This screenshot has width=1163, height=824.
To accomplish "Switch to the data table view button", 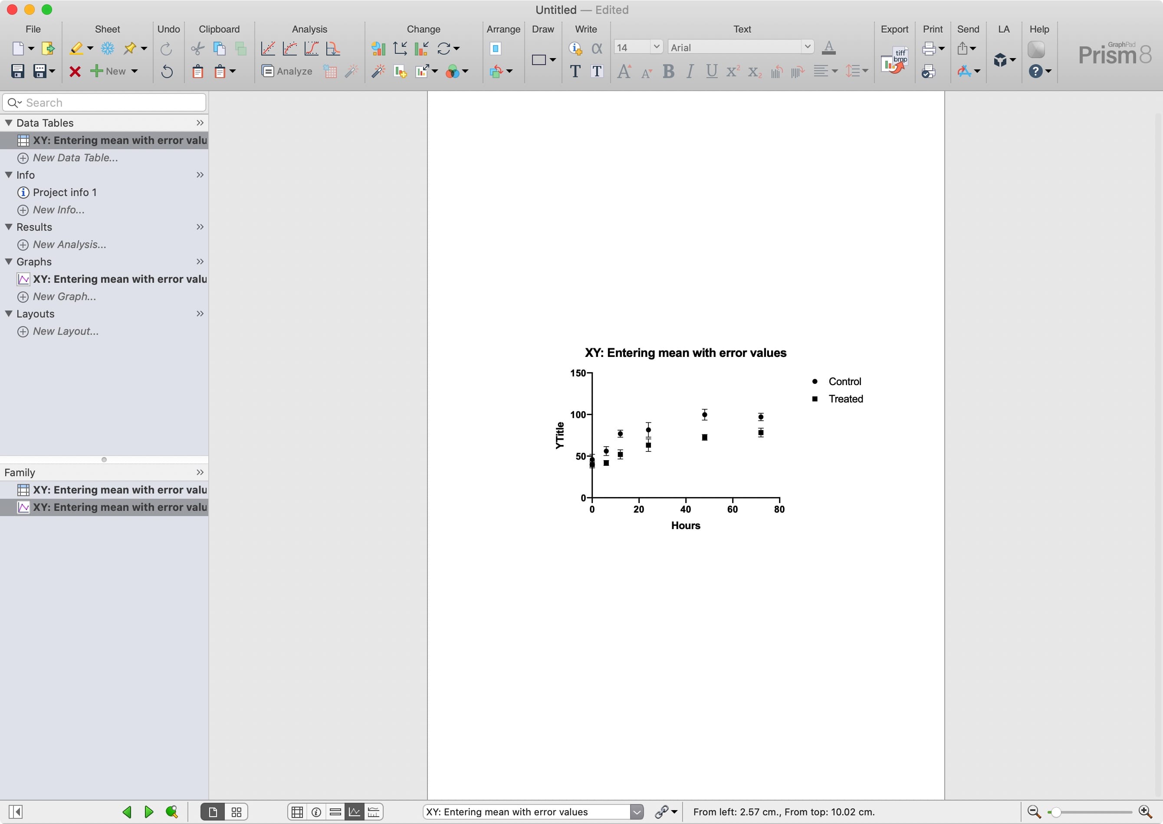I will point(297,812).
